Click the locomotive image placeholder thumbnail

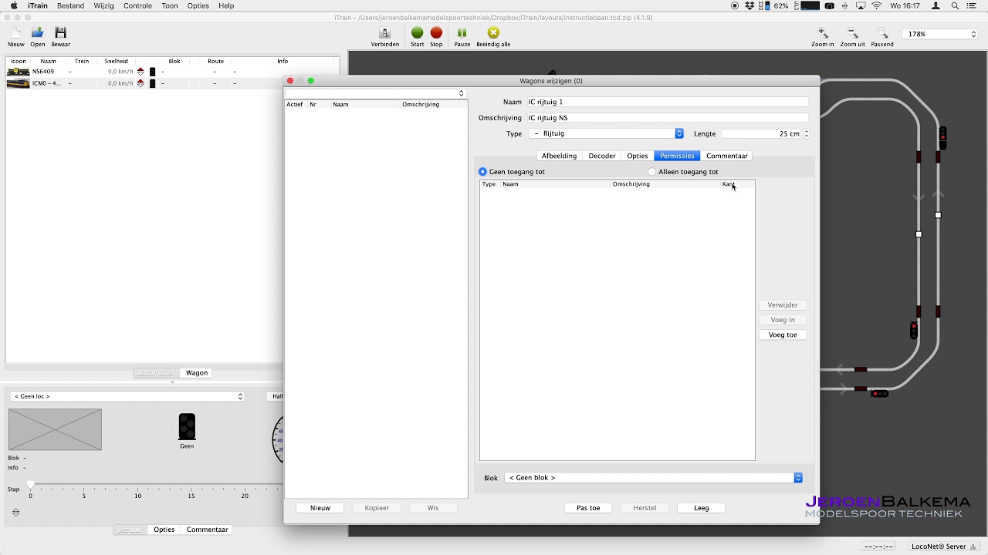tap(55, 429)
